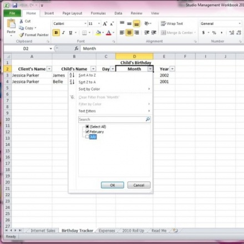
Task: Click the filter Search input field
Action: (x=112, y=119)
